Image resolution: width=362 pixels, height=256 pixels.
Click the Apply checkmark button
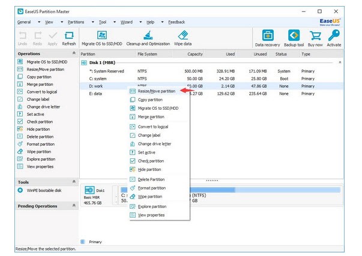[53, 38]
